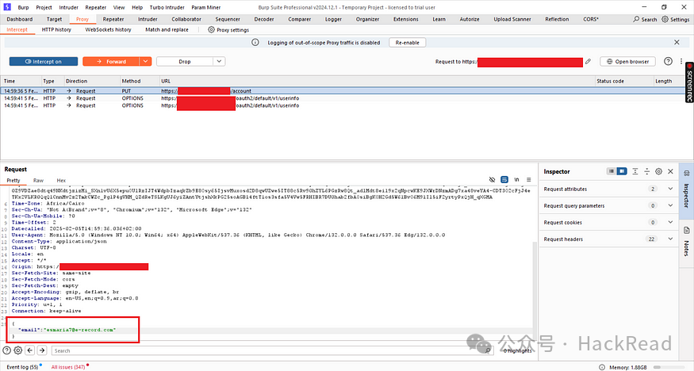Click the request editor search field
Screen dimensions: 694x371
click(272, 350)
